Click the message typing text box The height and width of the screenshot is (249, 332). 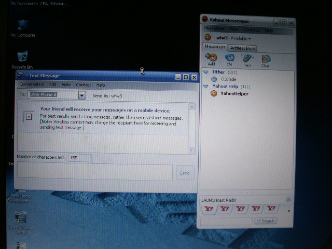95,172
